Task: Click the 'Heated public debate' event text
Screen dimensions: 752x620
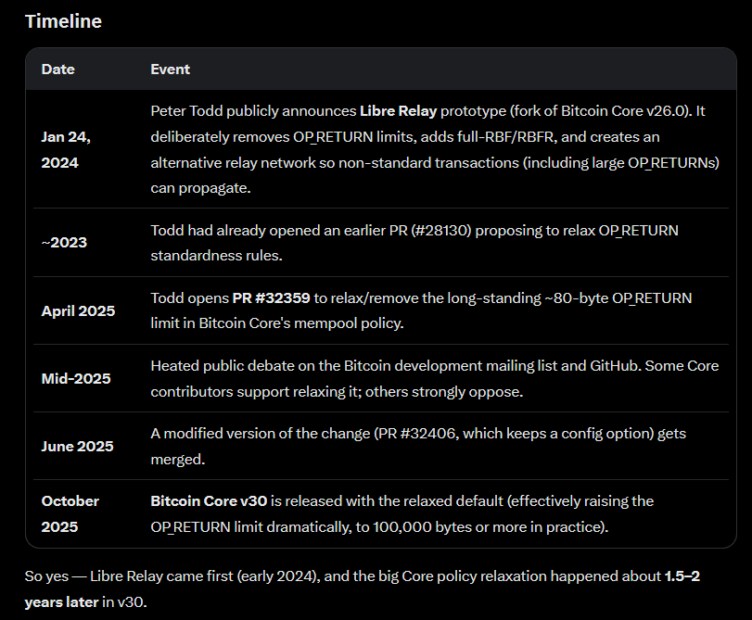Action: pos(435,378)
